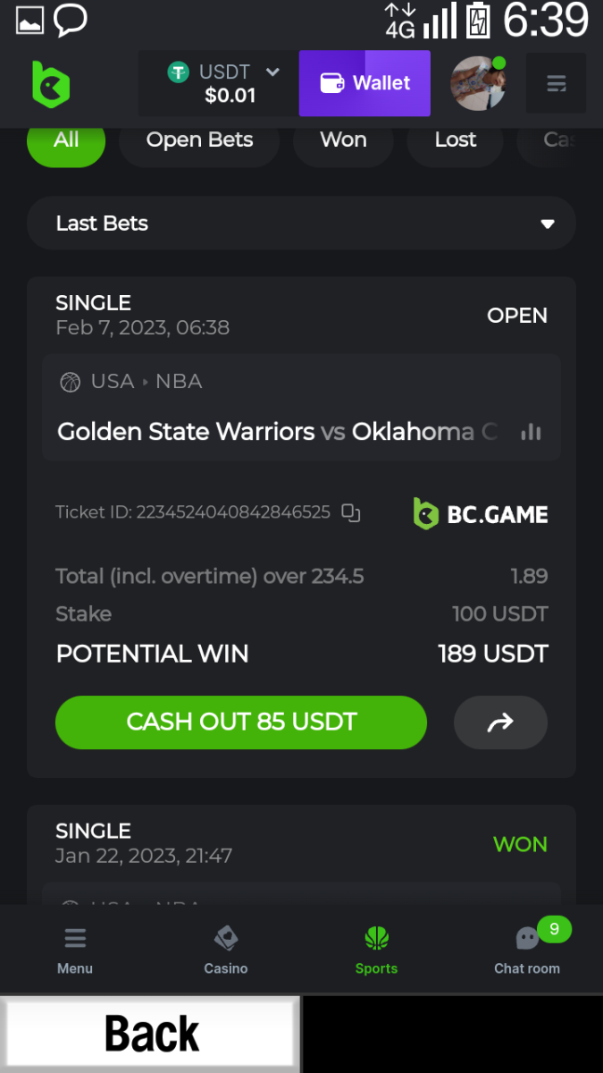Image resolution: width=603 pixels, height=1073 pixels.
Task: Show the Lost bets tab
Action: coord(456,140)
